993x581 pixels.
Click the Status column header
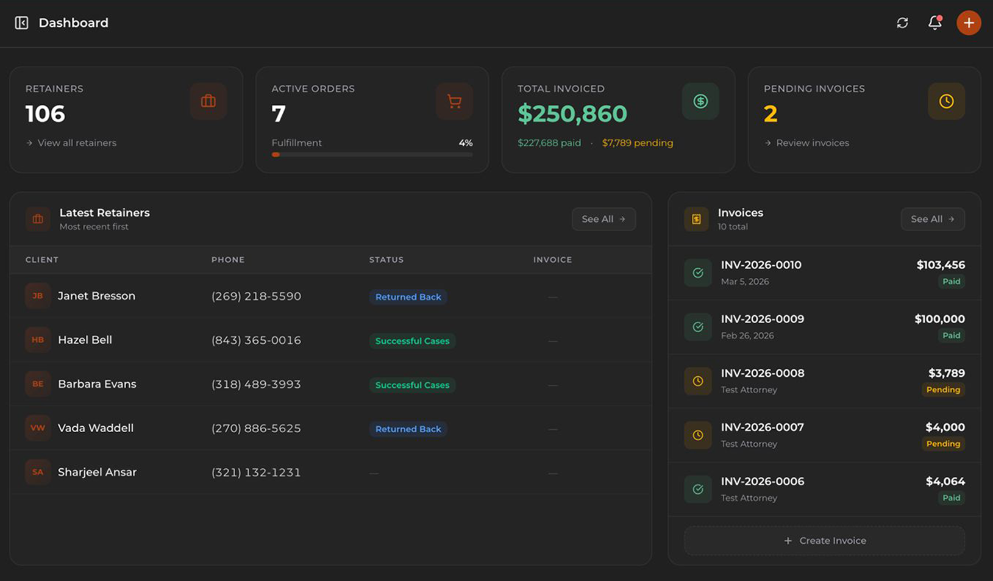(x=386, y=260)
